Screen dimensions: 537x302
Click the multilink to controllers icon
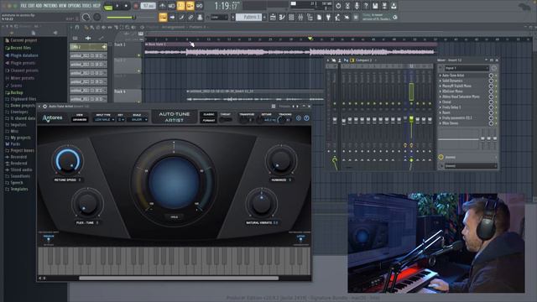200,17
